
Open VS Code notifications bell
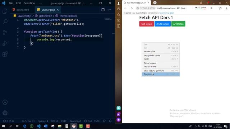(x=110, y=121)
